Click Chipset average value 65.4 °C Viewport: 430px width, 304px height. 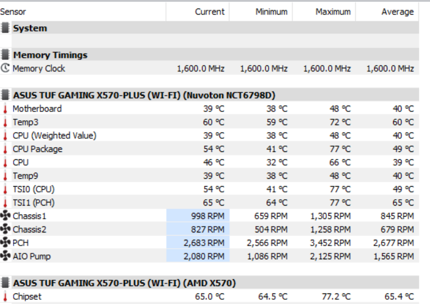399,297
